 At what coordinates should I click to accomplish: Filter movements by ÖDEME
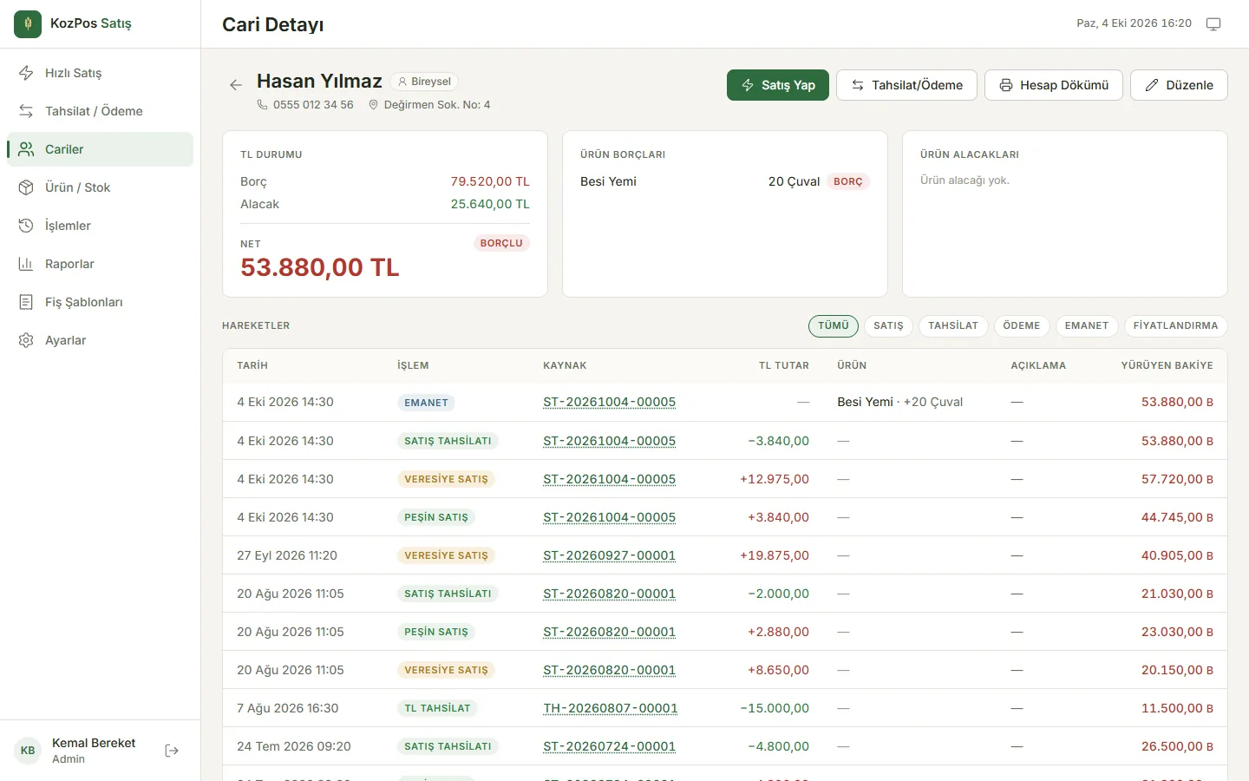point(1022,325)
